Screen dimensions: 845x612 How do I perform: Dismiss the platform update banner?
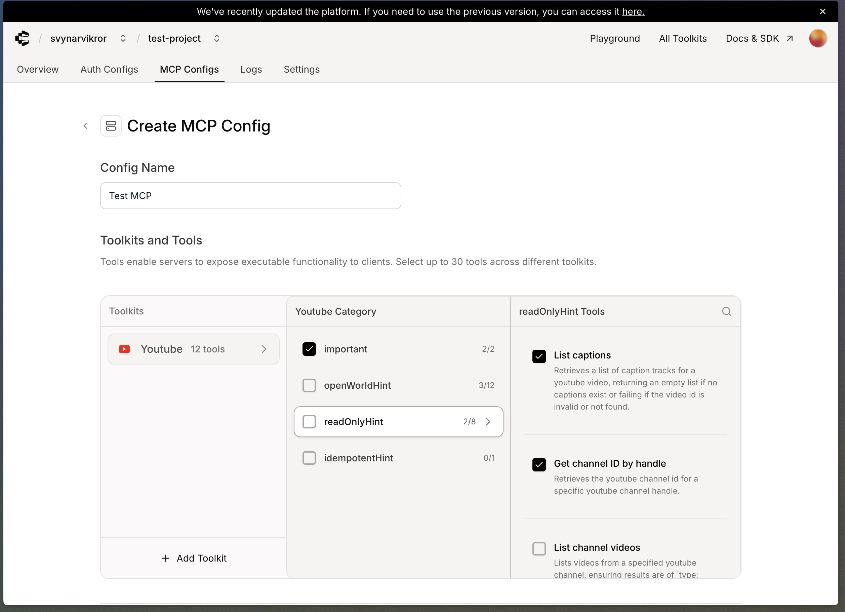(822, 11)
